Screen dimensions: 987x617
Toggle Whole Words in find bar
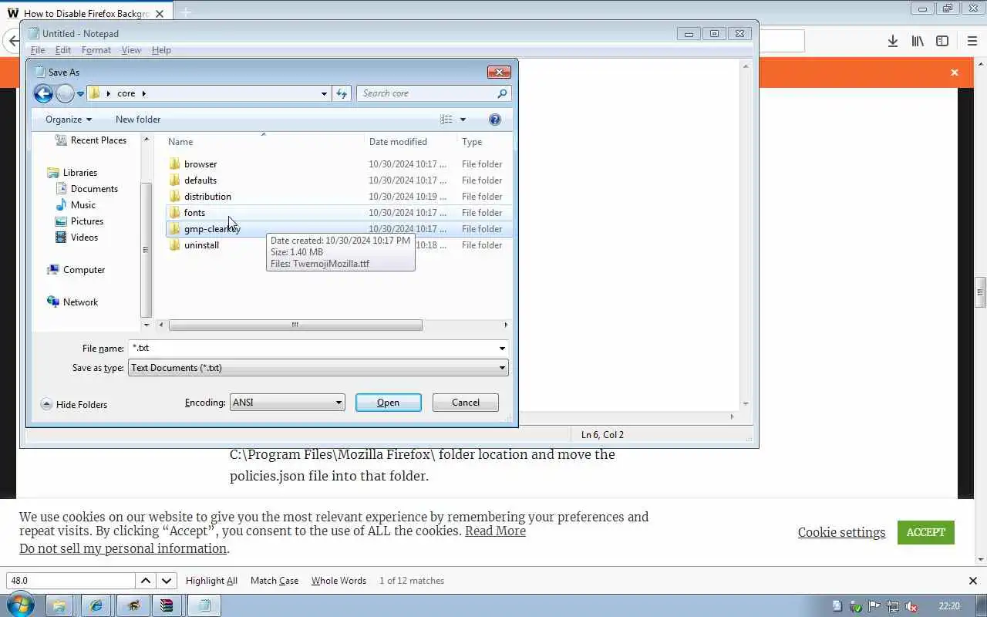(339, 581)
